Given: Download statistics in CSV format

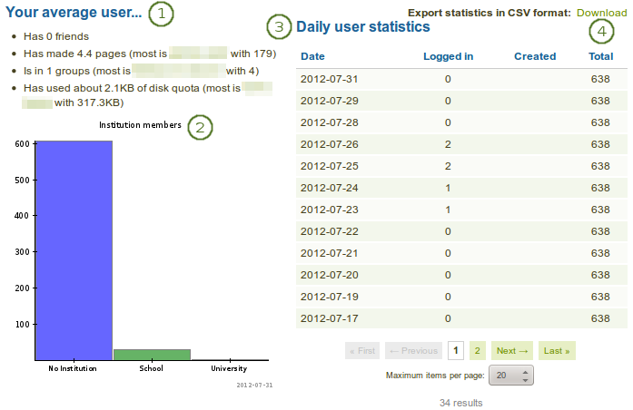Looking at the screenshot, I should click(x=601, y=13).
